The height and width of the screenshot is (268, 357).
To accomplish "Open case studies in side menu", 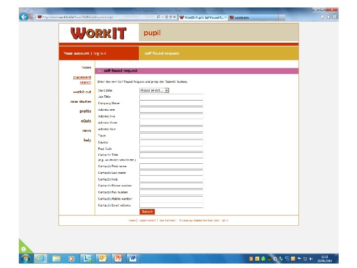I will 81,101.
